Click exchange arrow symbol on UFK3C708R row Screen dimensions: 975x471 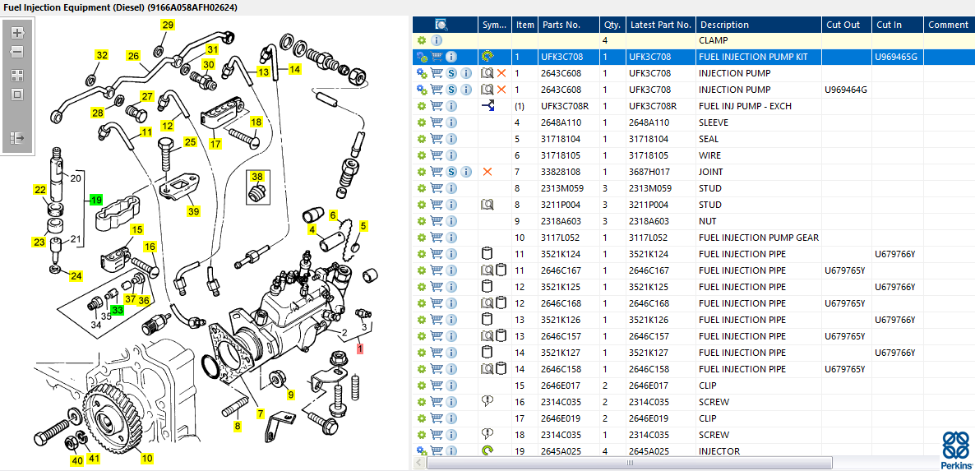click(487, 106)
